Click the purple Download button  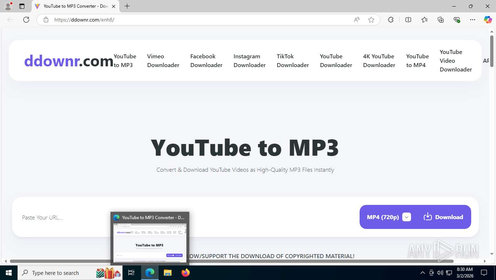[443, 217]
